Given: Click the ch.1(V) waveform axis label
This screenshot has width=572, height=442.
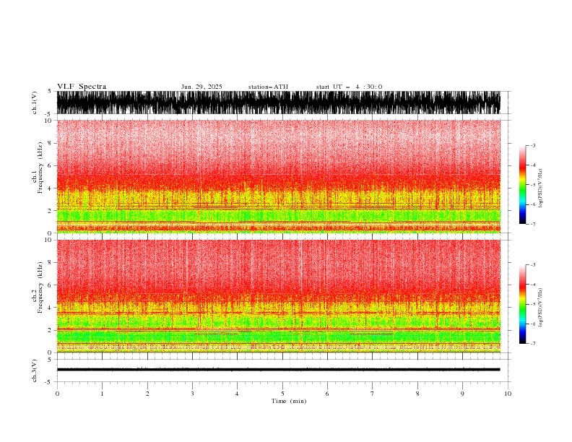Looking at the screenshot, I should click(35, 103).
